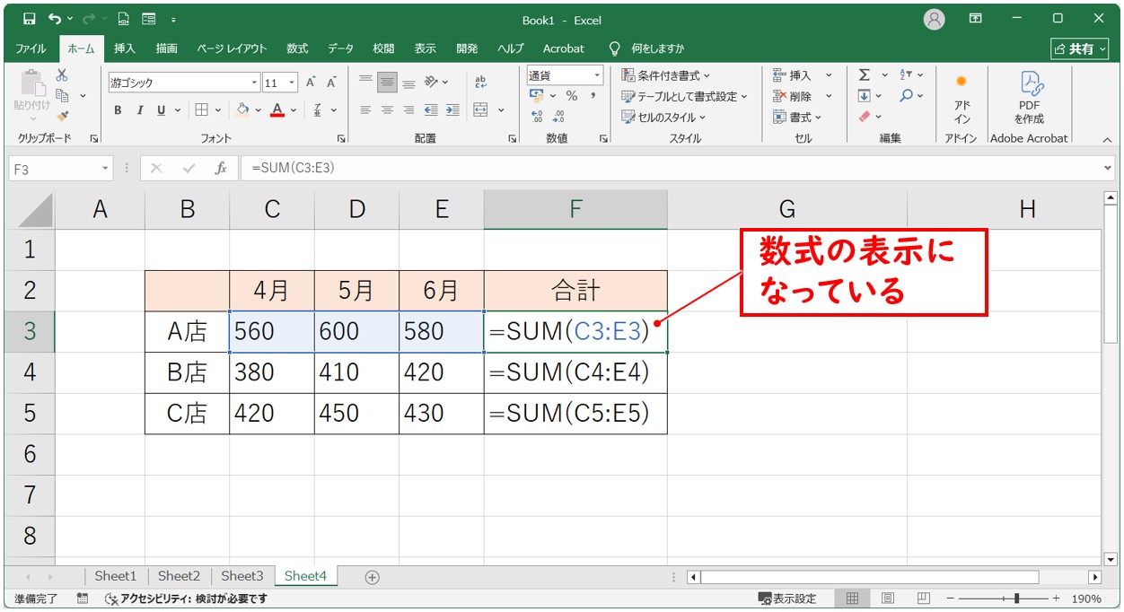Open the 条件付き書式 dropdown
1124x612 pixels.
tap(665, 75)
